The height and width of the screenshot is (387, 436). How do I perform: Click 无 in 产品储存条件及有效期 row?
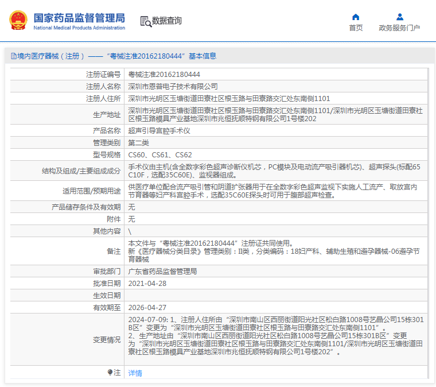[131, 207]
